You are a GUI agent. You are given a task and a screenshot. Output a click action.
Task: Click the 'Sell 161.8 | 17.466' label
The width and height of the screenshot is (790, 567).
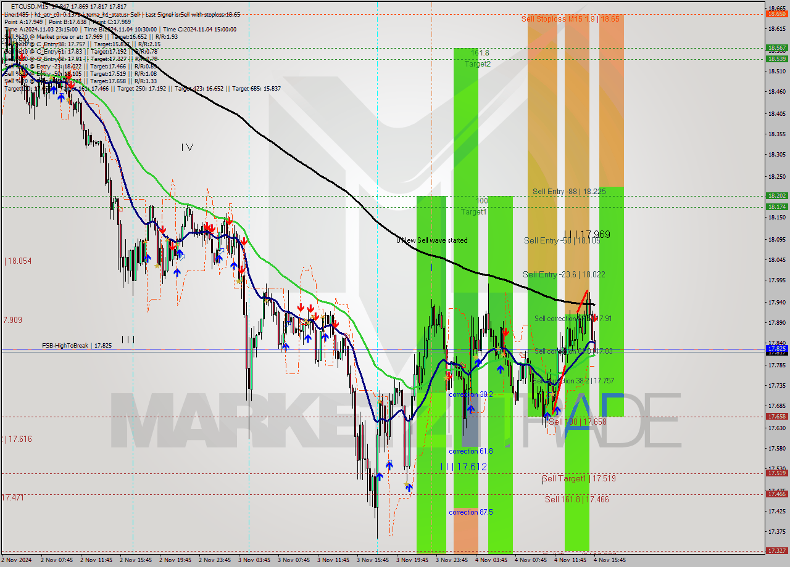[576, 499]
